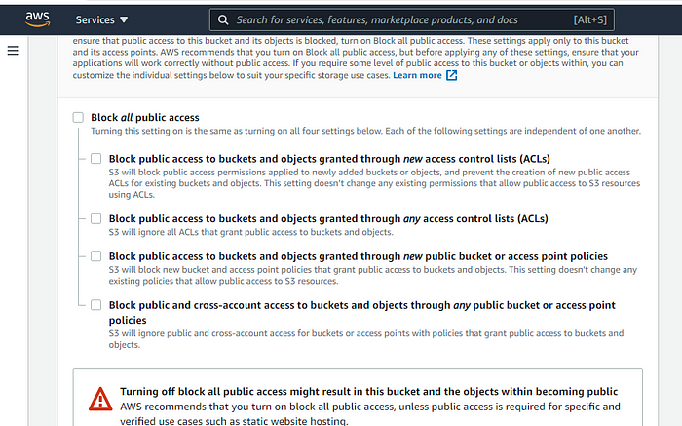The height and width of the screenshot is (426, 682).
Task: Click the bold warning heading about turning off block
Action: click(x=369, y=391)
